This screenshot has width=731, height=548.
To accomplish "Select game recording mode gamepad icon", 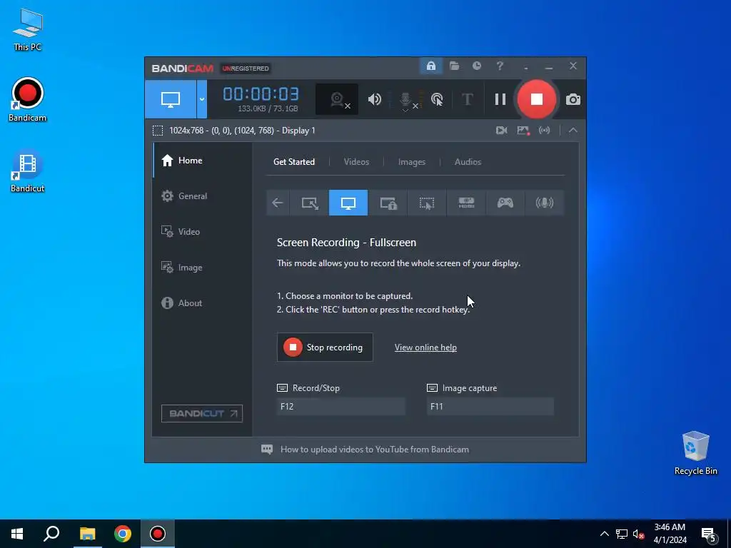I will (x=505, y=203).
